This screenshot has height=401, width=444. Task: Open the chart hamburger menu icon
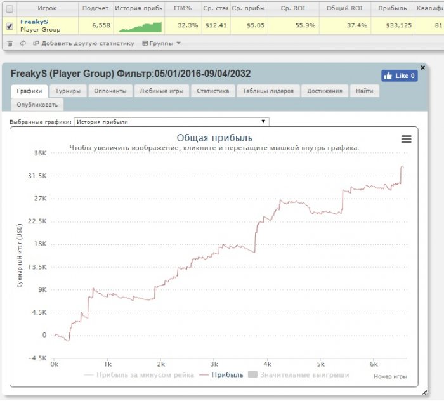tap(406, 139)
